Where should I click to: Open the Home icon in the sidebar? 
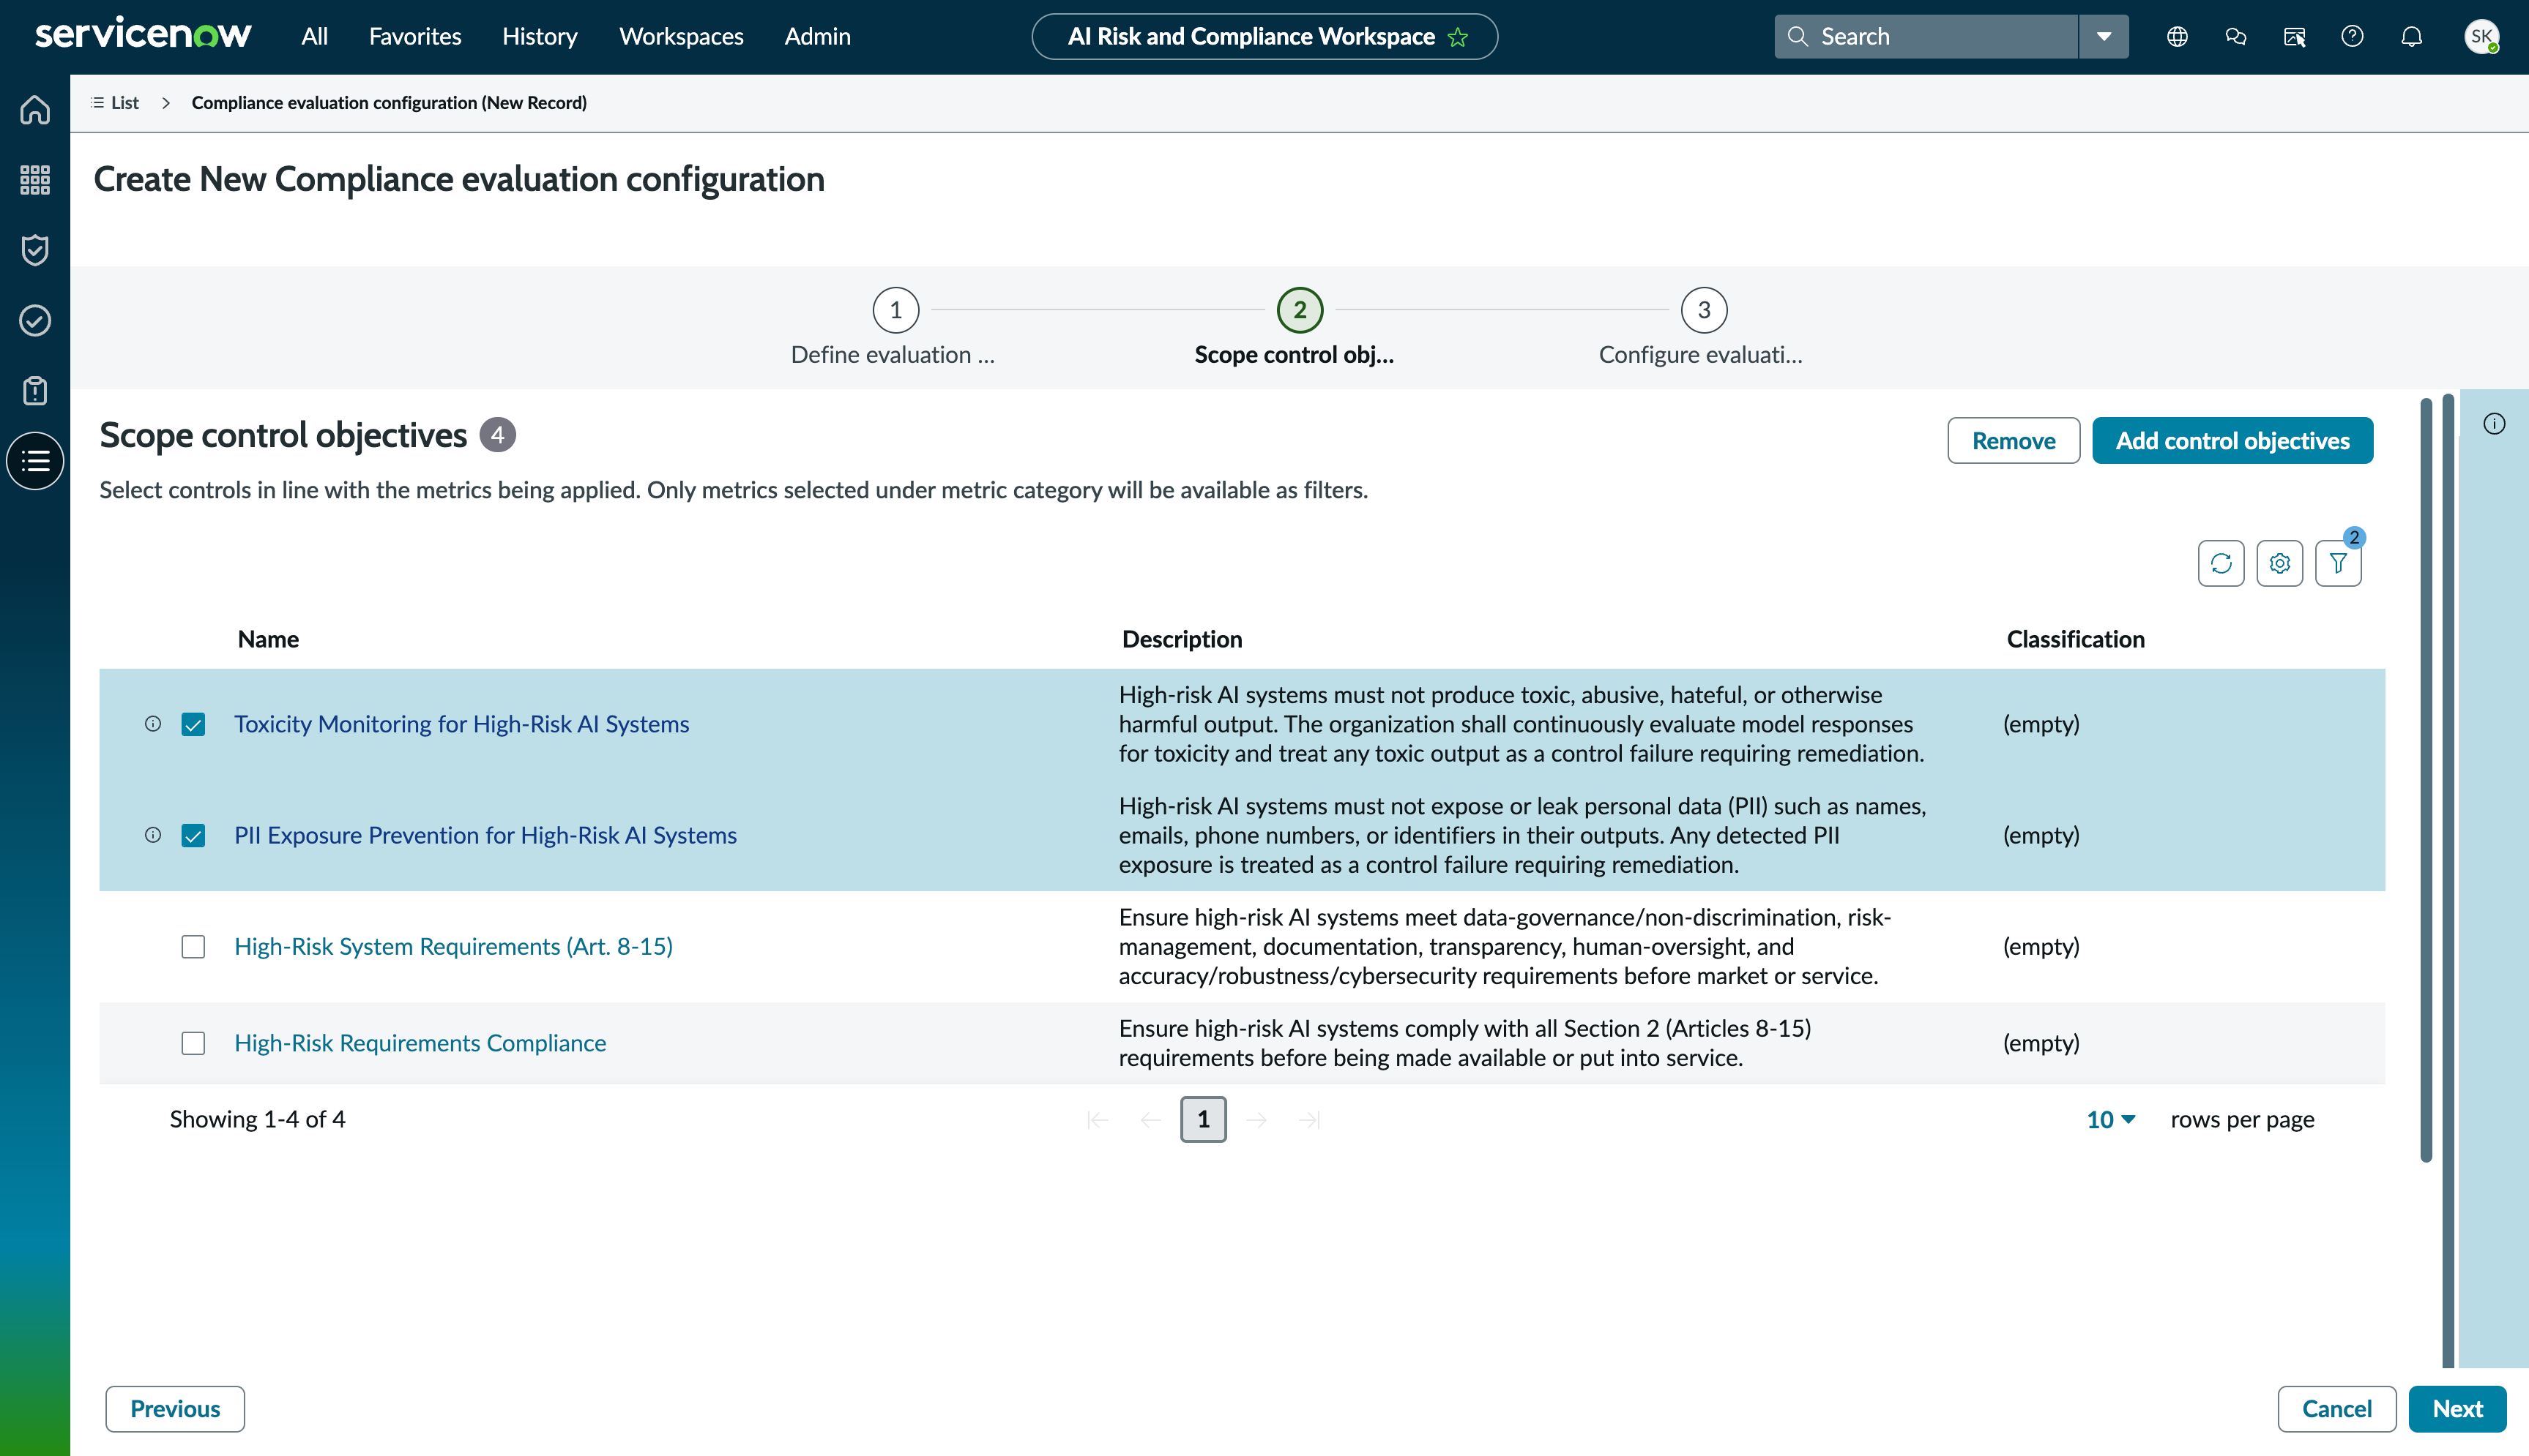35,109
